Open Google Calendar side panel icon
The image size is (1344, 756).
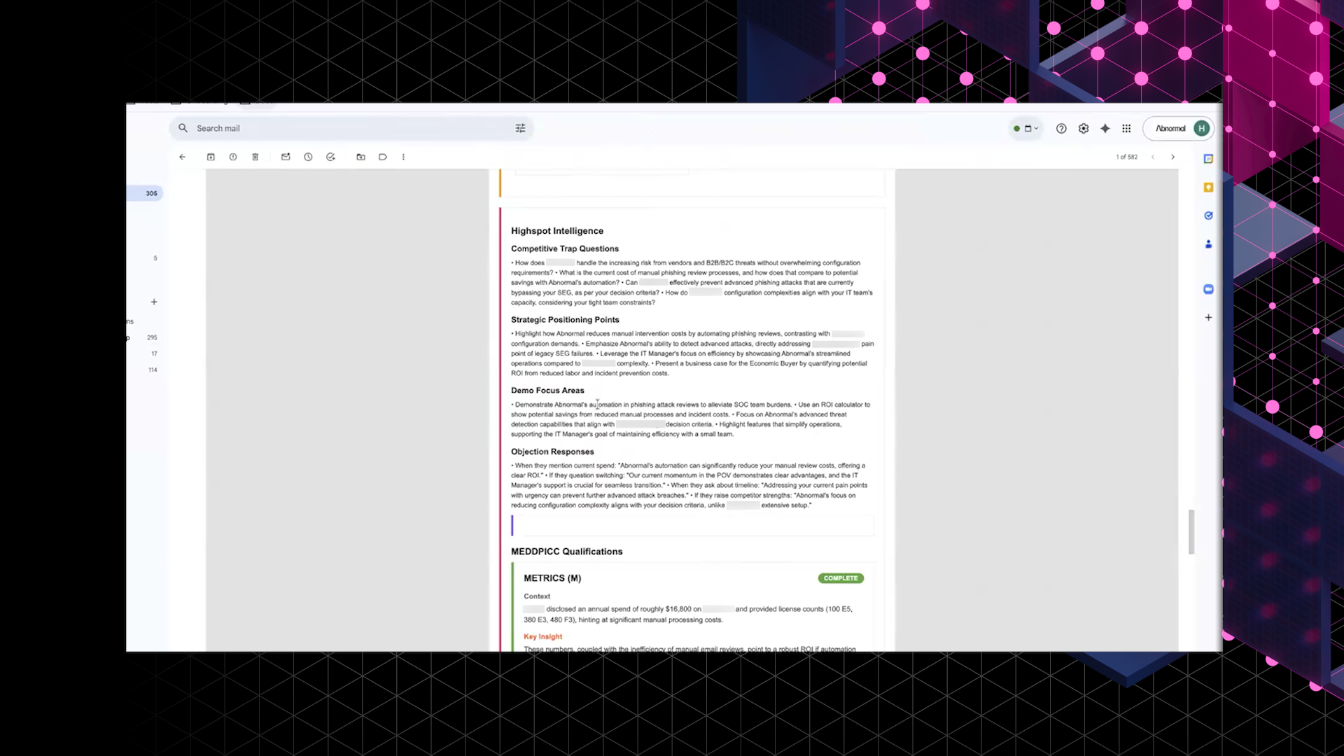click(x=1208, y=159)
